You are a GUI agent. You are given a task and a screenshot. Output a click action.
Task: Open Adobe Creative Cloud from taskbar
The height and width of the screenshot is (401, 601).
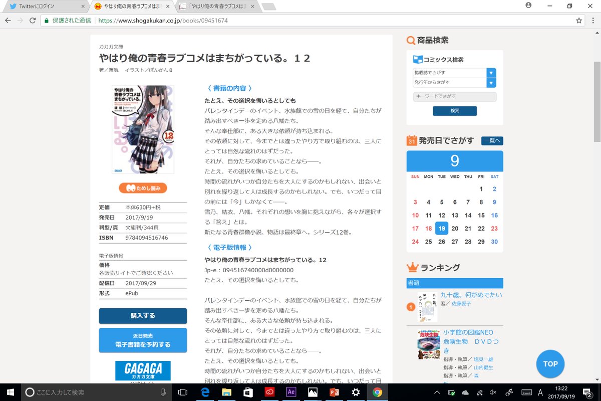click(x=269, y=392)
